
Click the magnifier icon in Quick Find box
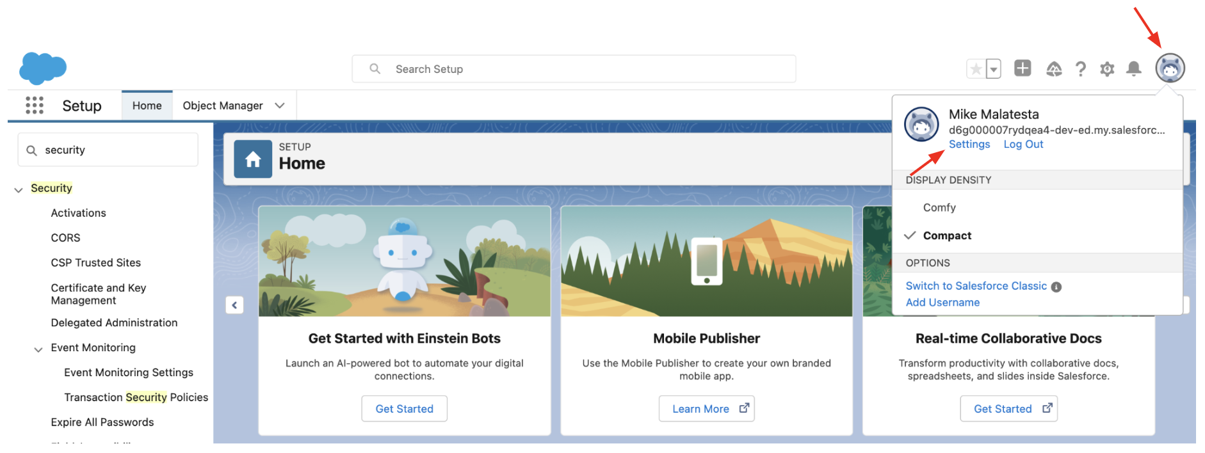(x=31, y=150)
